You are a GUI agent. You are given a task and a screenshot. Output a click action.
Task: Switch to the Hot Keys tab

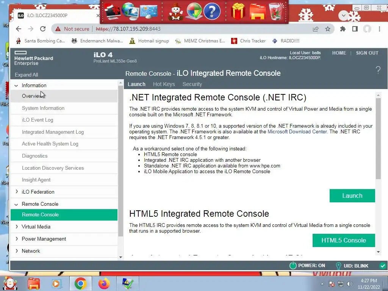[x=164, y=84]
